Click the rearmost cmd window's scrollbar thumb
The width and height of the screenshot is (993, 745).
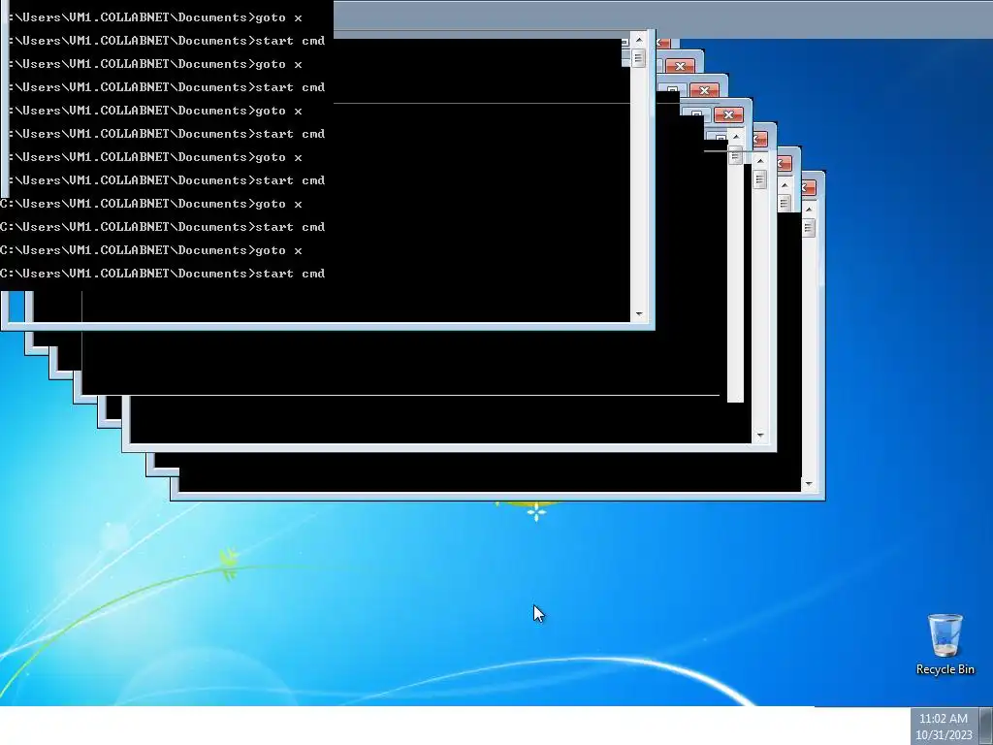coord(809,227)
